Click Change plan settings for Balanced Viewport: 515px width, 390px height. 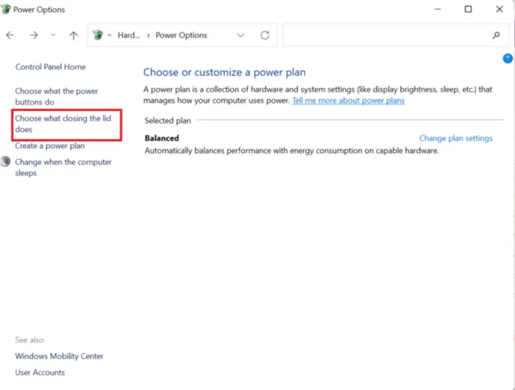coord(456,138)
